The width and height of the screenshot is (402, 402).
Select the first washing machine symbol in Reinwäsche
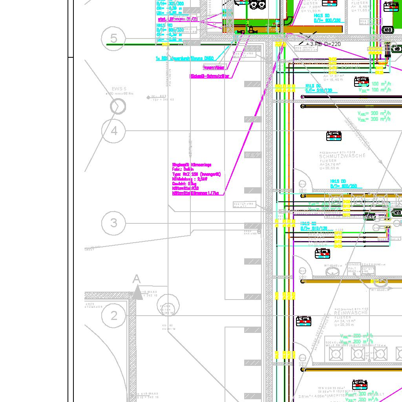click(x=336, y=353)
